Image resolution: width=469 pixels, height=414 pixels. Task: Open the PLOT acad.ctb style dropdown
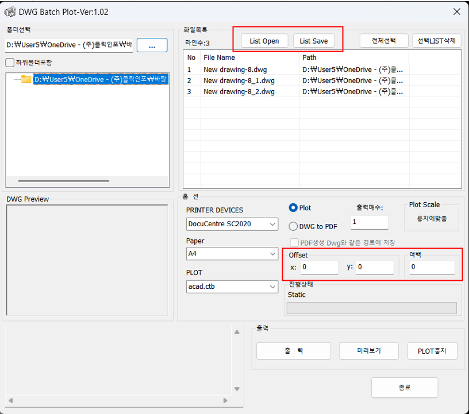(x=232, y=286)
